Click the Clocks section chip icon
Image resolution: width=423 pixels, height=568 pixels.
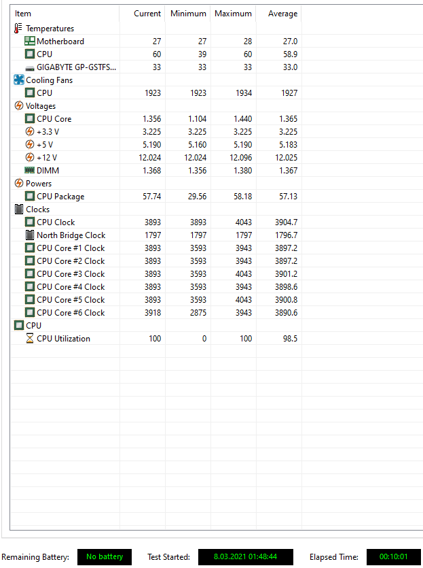click(x=19, y=209)
